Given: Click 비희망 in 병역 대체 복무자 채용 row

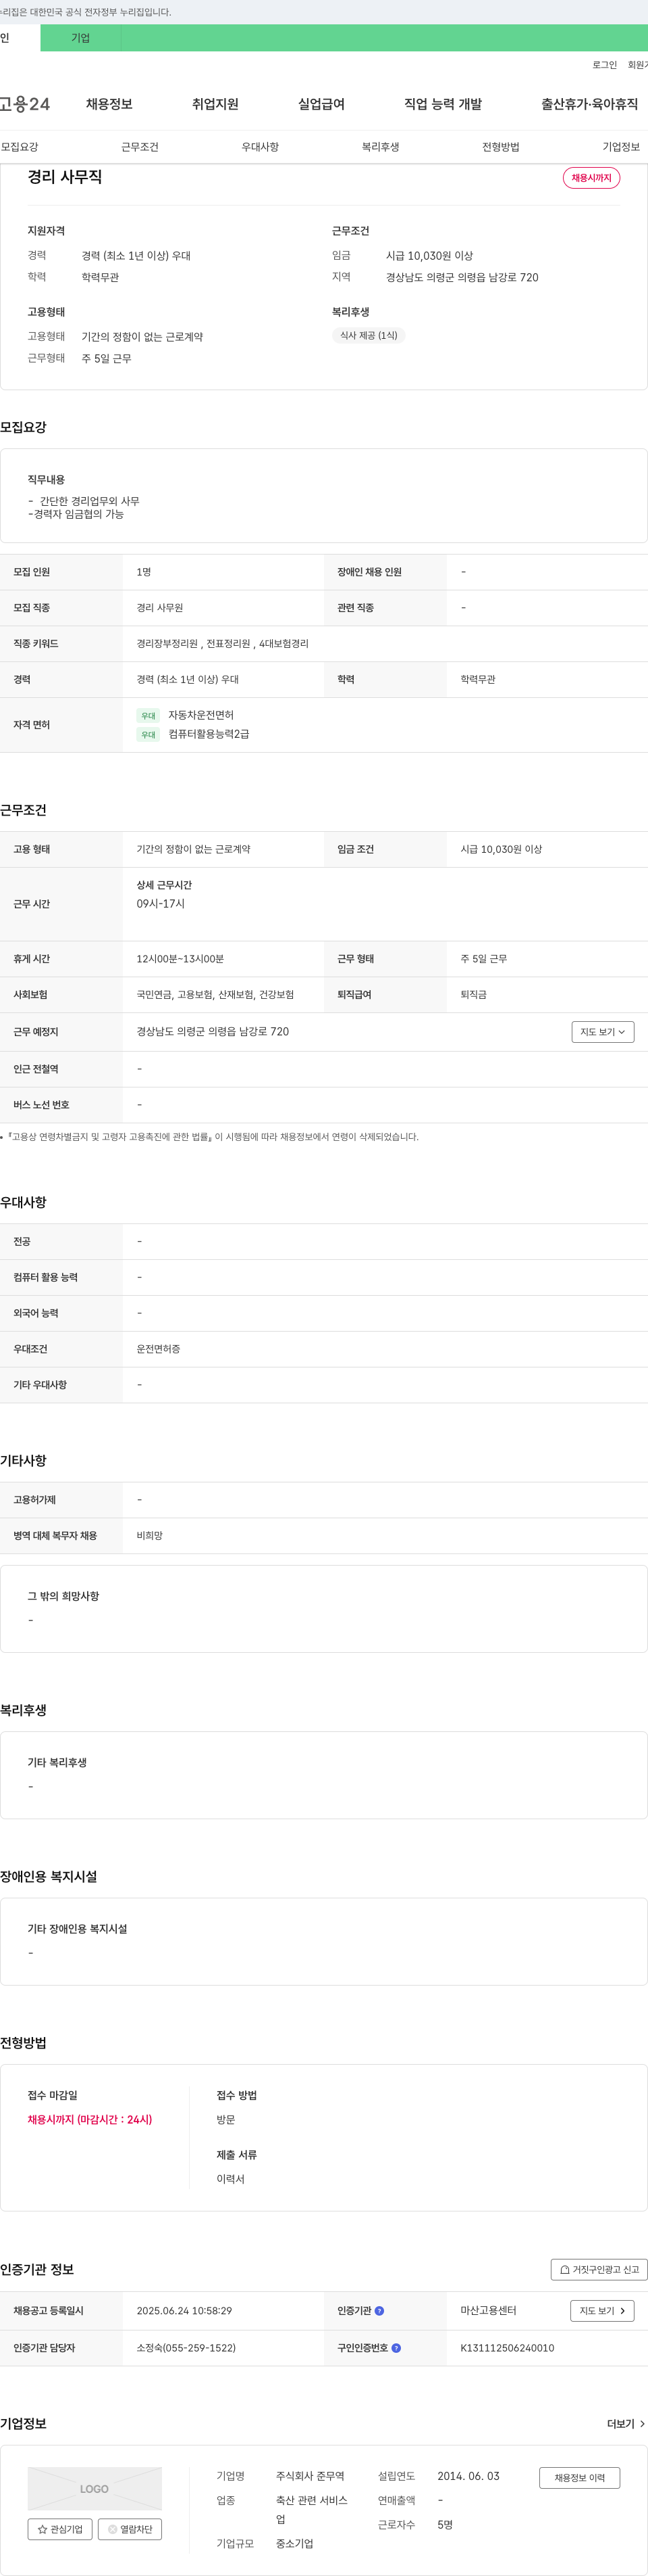Looking at the screenshot, I should [150, 1536].
